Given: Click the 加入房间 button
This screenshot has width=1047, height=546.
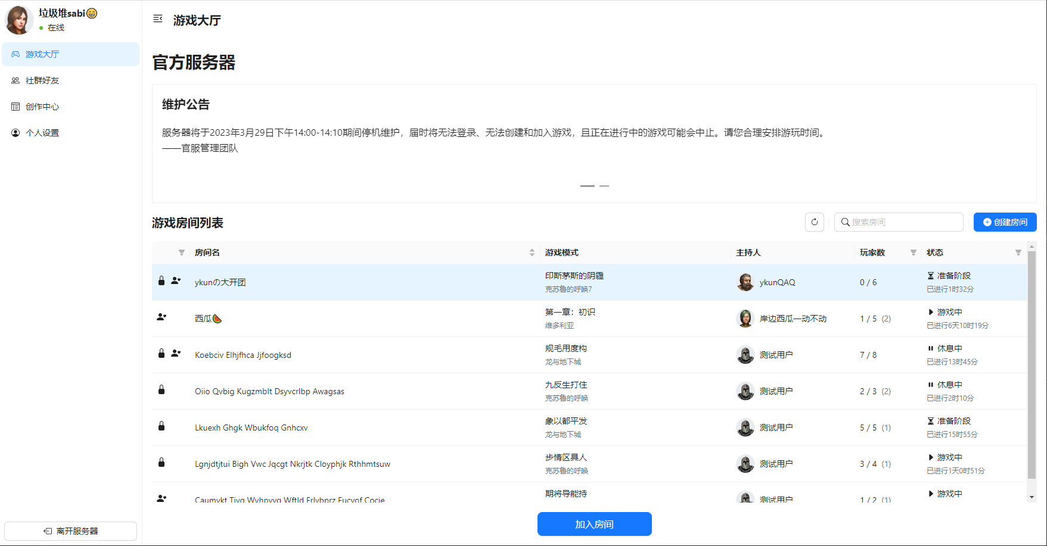Looking at the screenshot, I should [x=594, y=524].
